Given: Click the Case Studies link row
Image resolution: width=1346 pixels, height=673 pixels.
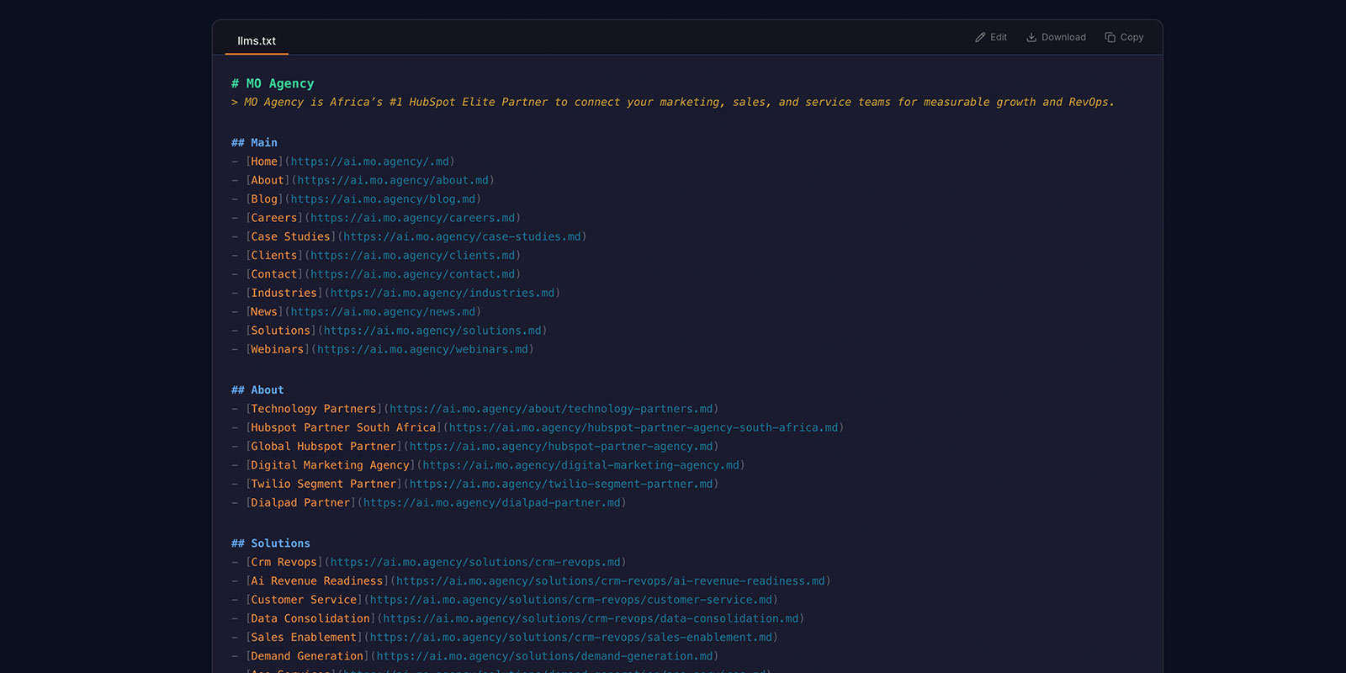Looking at the screenshot, I should (x=409, y=236).
